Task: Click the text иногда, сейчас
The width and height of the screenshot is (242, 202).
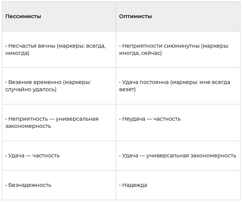Action: pos(140,53)
